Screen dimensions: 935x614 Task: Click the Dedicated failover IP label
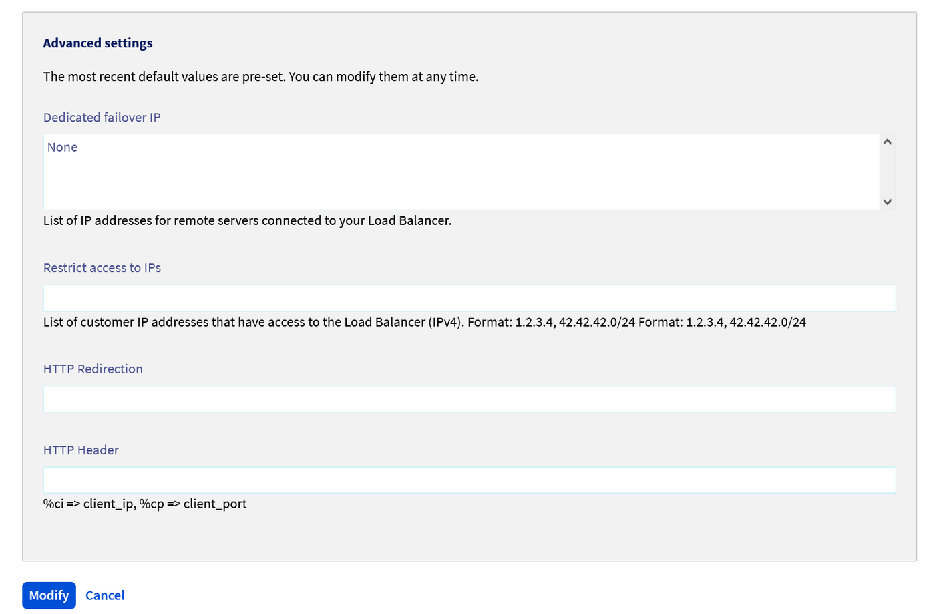pyautogui.click(x=102, y=118)
